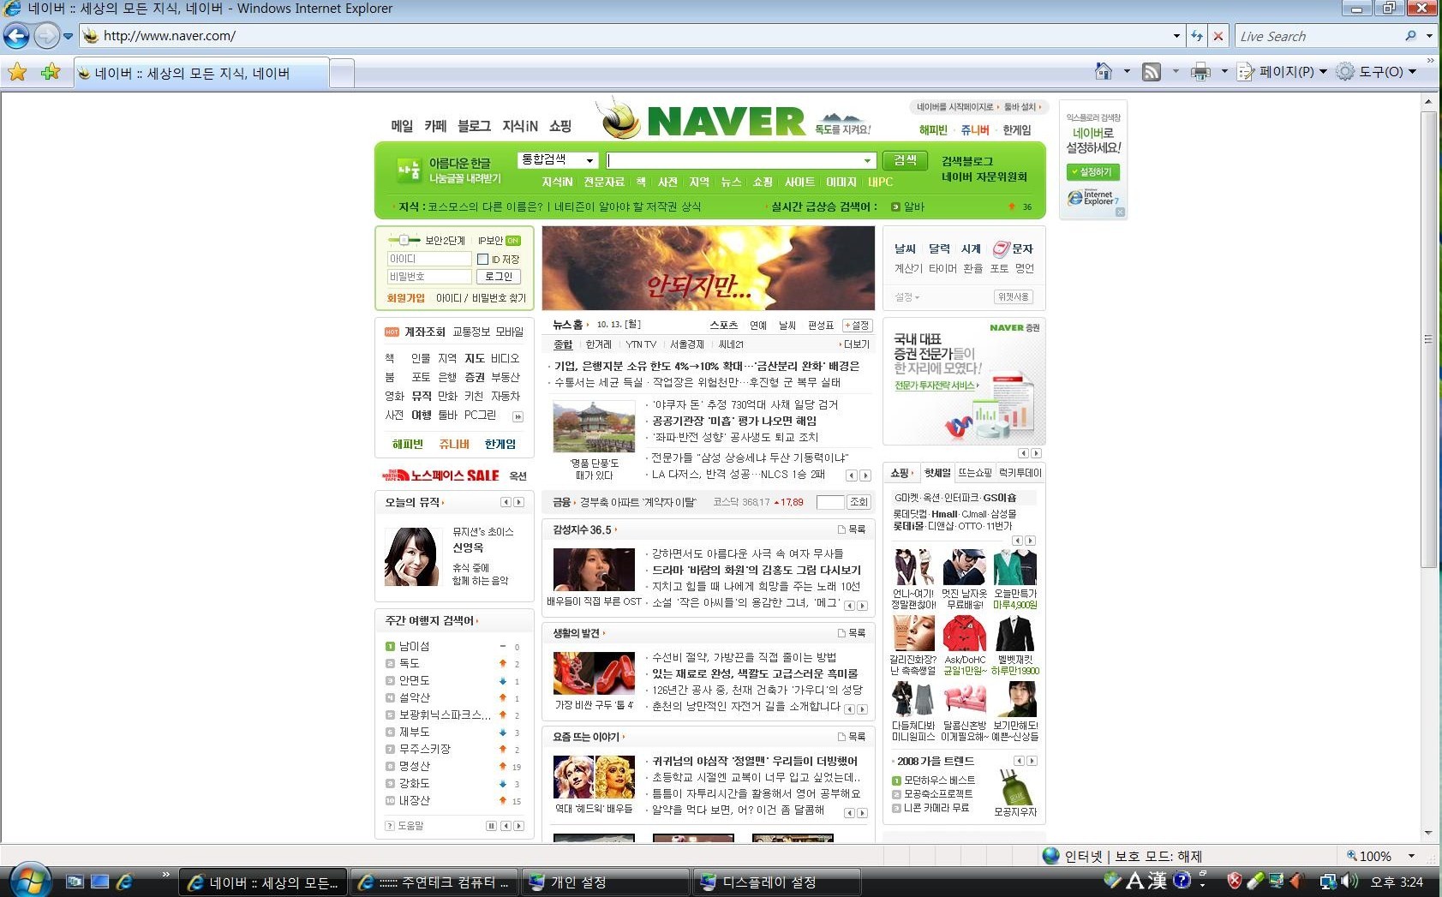The height and width of the screenshot is (897, 1442).
Task: Click next arrow under the stock banner
Action: click(x=1036, y=453)
